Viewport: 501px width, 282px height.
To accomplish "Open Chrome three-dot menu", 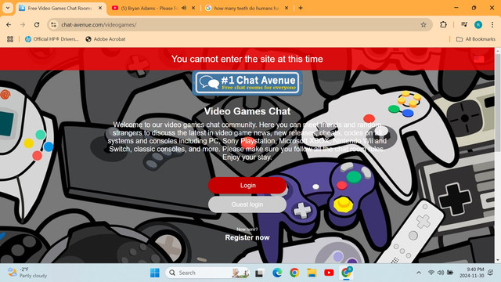I will [492, 24].
